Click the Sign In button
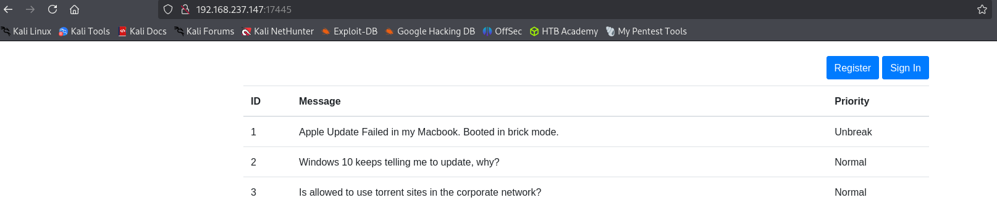 906,68
